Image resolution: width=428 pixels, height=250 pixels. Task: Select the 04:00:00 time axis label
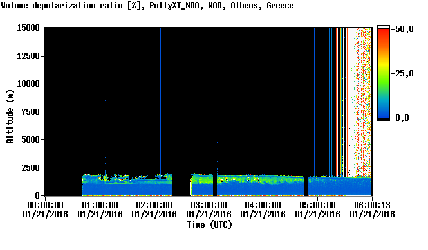(263, 205)
